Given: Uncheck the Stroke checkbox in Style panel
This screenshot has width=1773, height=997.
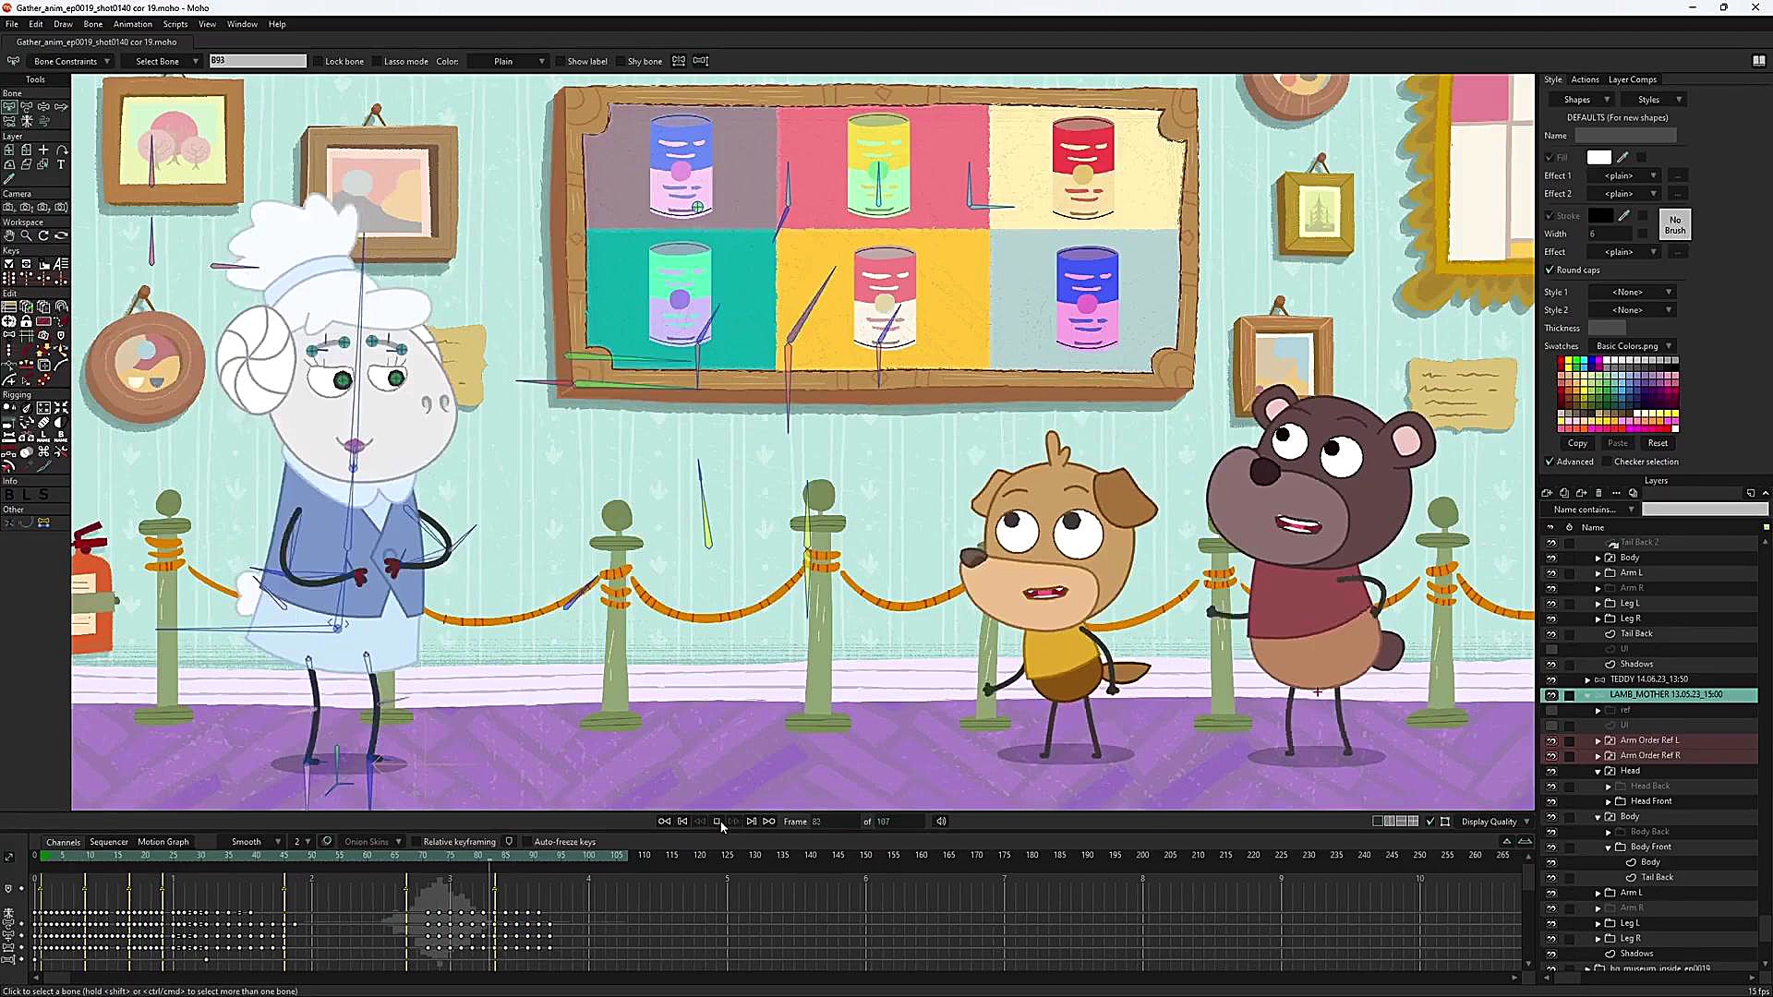Looking at the screenshot, I should click(1550, 215).
